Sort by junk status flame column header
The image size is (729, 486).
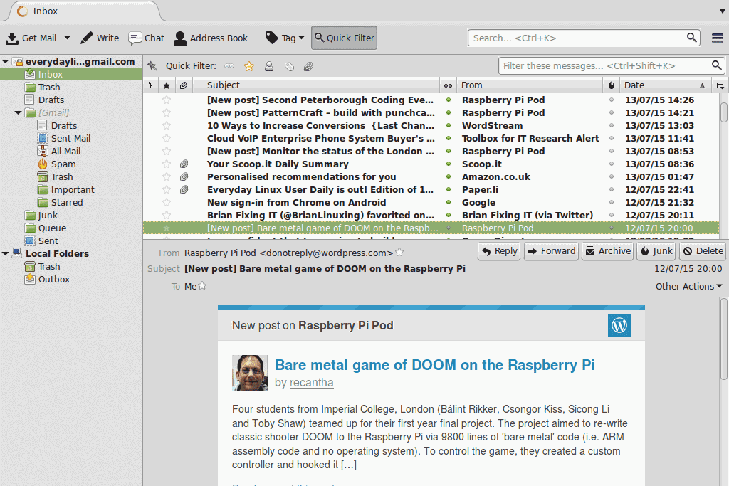pos(612,85)
